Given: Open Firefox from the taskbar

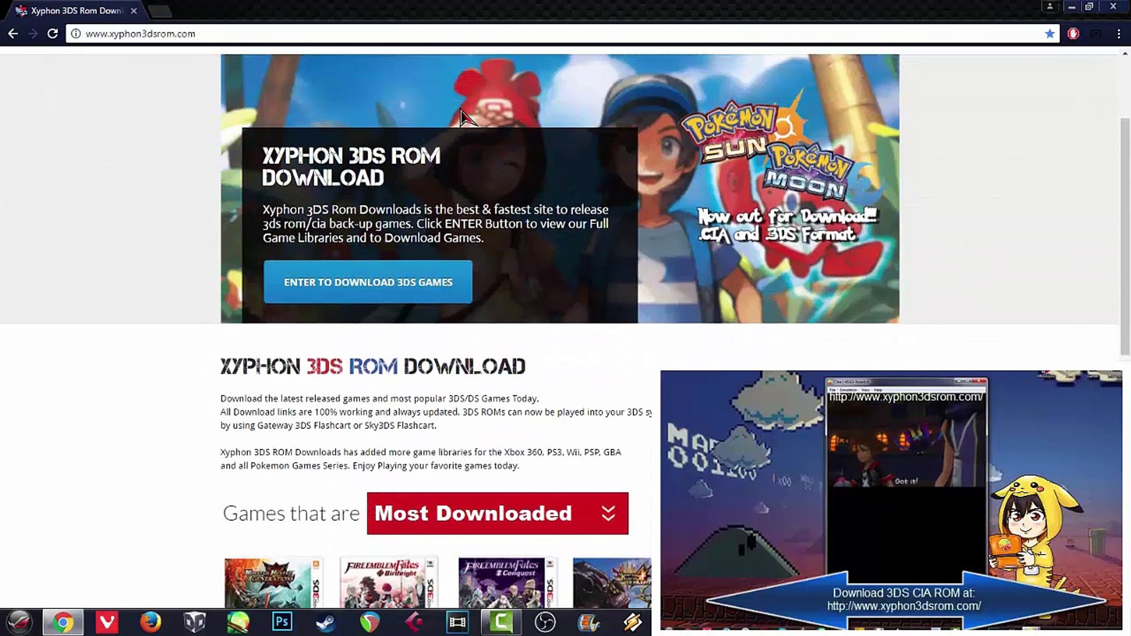Looking at the screenshot, I should [151, 622].
